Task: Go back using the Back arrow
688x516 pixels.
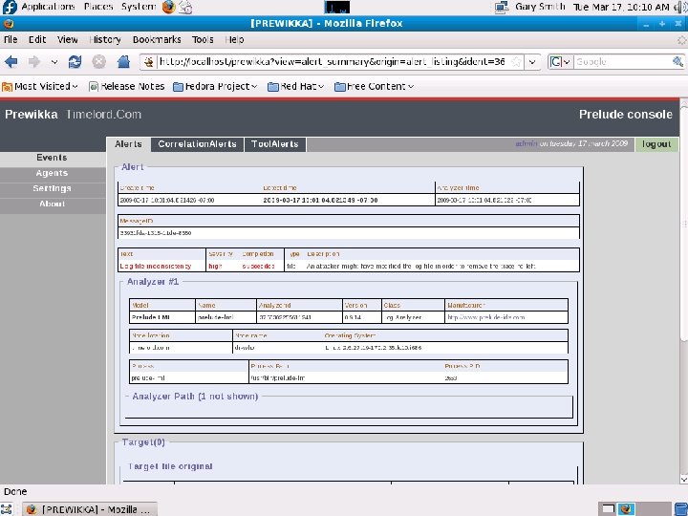Action: click(x=11, y=62)
